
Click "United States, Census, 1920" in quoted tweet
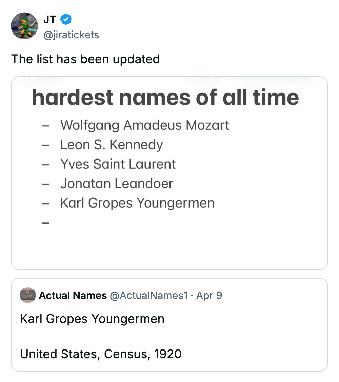point(101,354)
